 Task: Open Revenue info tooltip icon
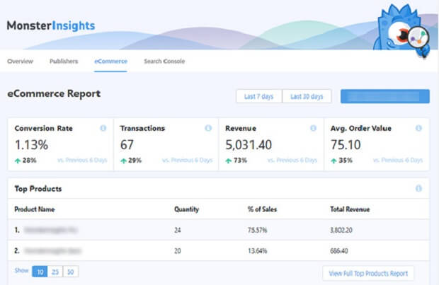point(313,128)
